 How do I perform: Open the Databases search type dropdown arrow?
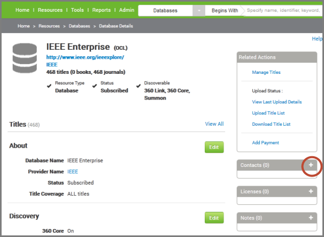(x=199, y=11)
